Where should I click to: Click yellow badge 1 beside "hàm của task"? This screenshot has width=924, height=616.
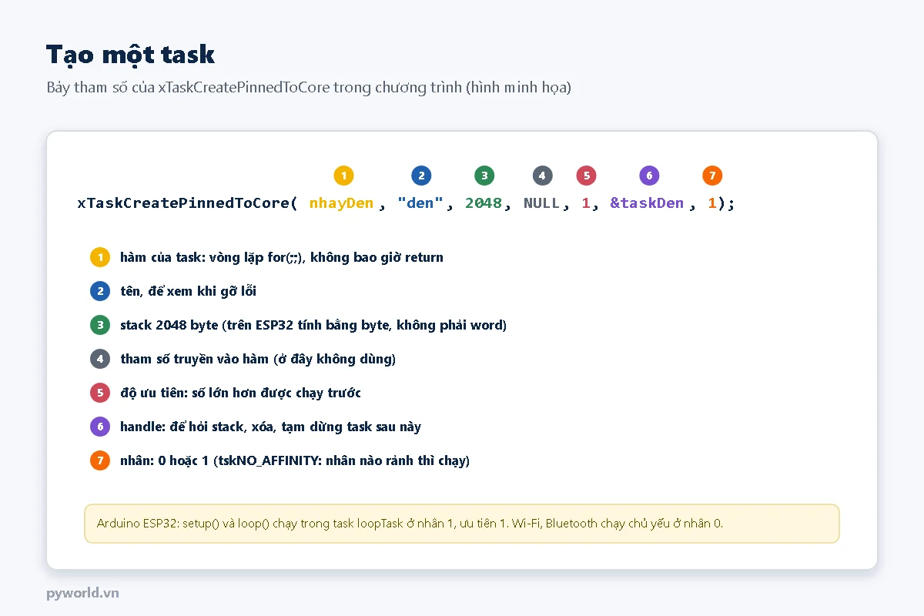click(x=100, y=257)
